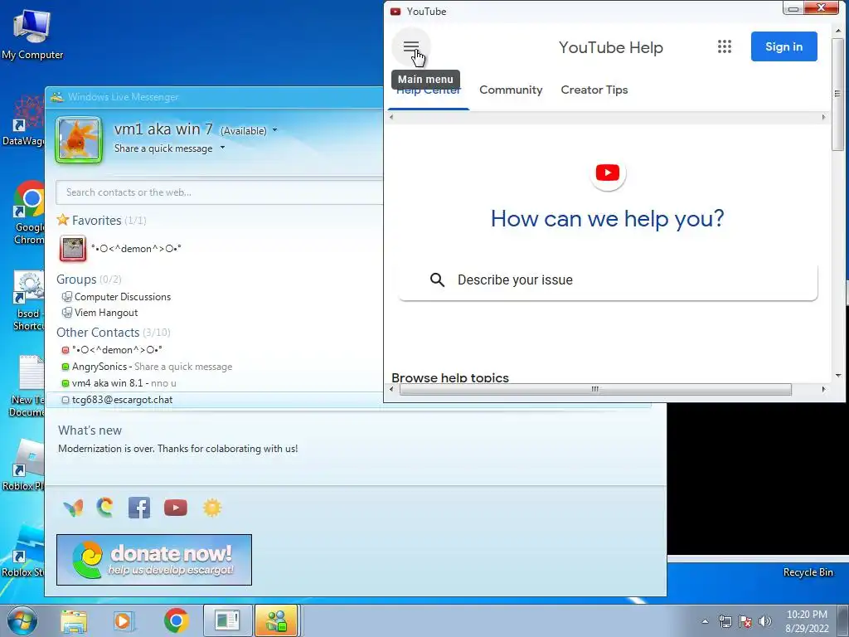The width and height of the screenshot is (849, 637).
Task: Switch to the Help Center tab
Action: (x=429, y=90)
